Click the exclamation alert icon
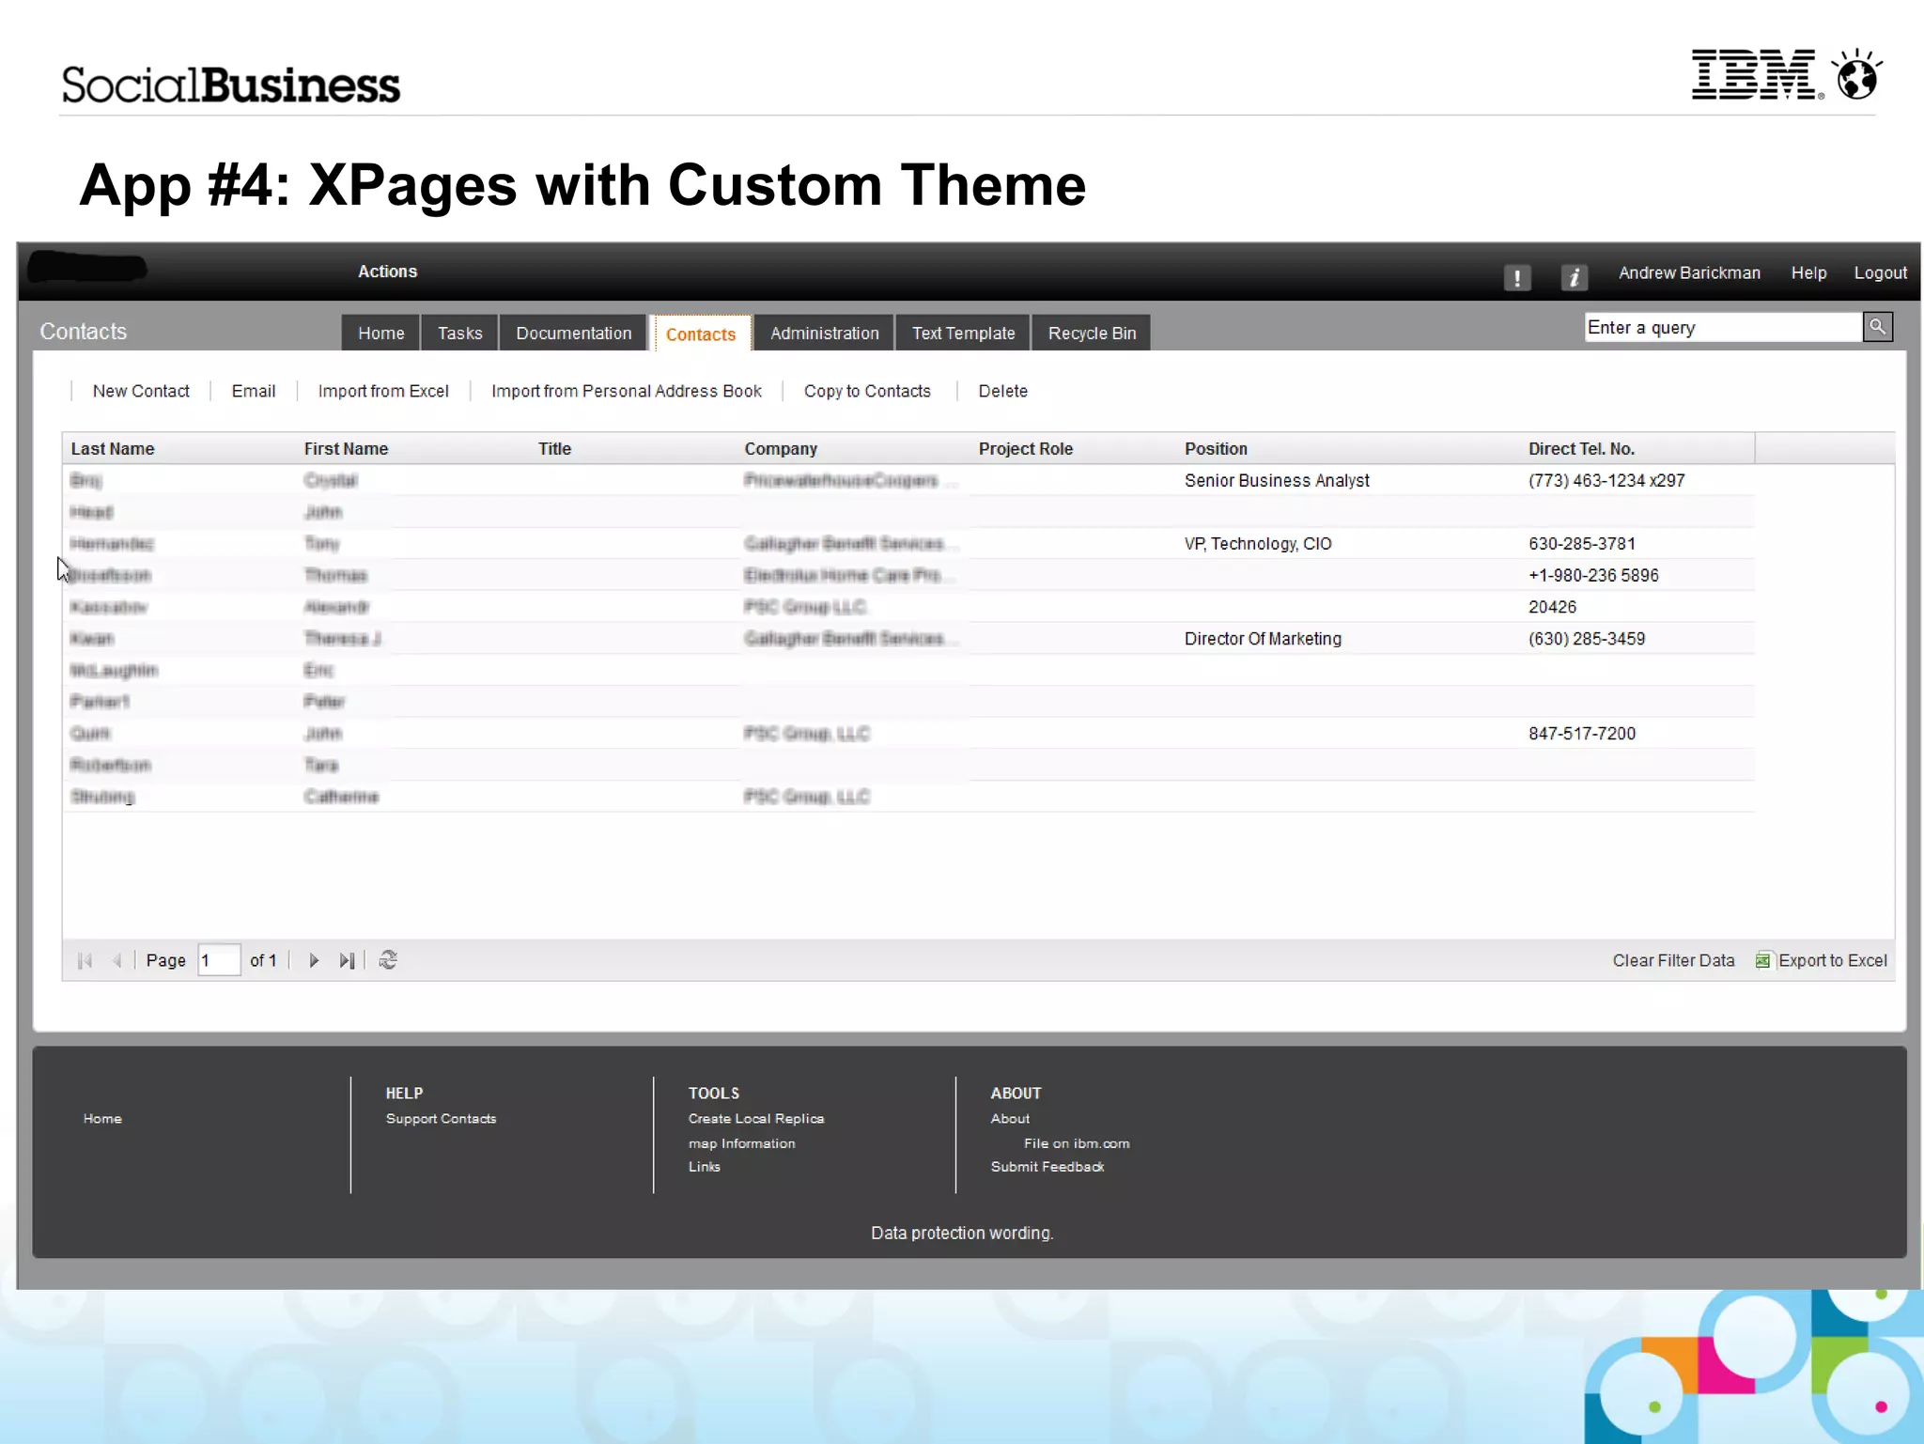Screen dimensions: 1924x1444 (1516, 276)
